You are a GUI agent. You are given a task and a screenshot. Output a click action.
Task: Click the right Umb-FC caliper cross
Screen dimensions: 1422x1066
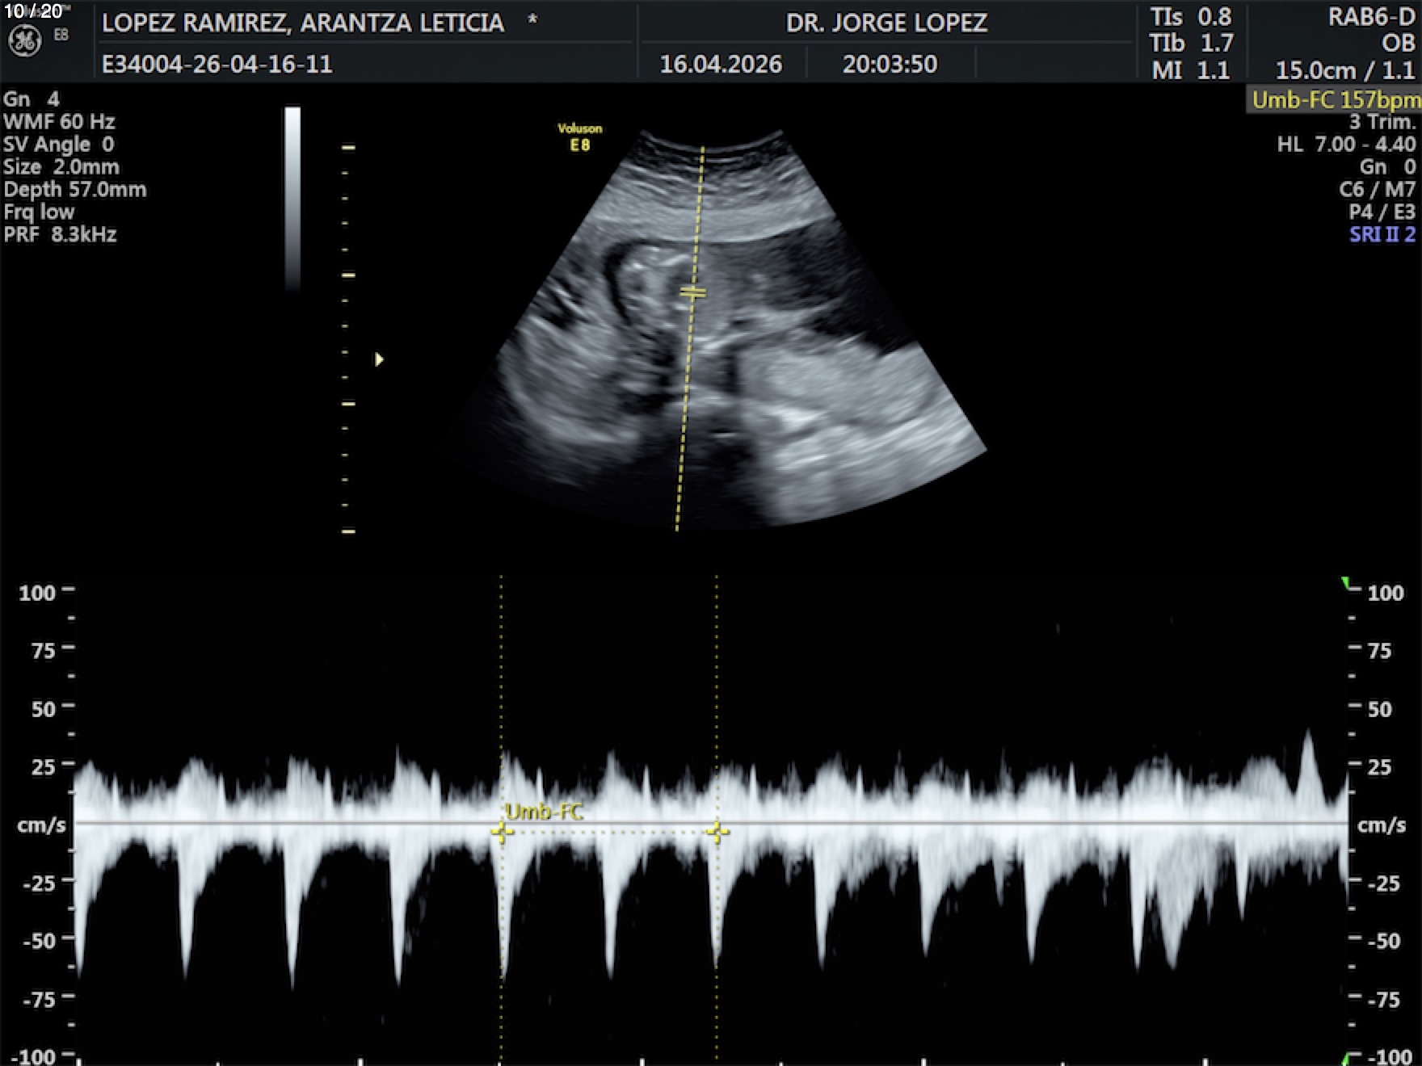[717, 832]
